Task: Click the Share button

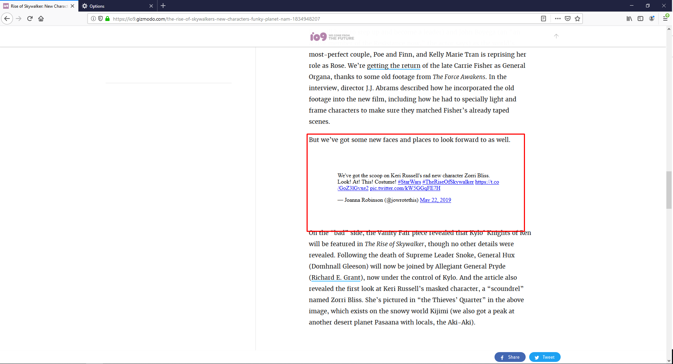Action: point(510,357)
